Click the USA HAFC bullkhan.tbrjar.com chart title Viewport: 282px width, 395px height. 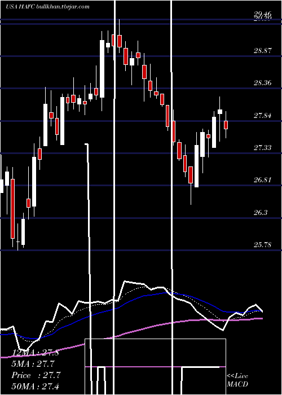(x=47, y=7)
